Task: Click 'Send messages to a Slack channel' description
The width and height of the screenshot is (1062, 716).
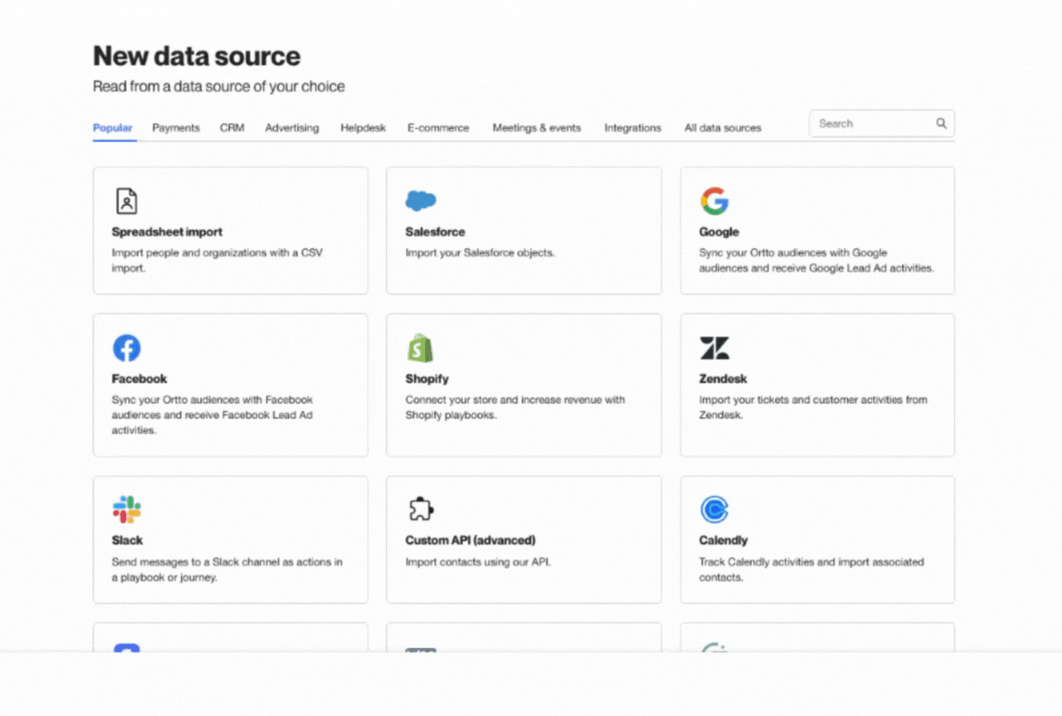Action: tap(227, 570)
